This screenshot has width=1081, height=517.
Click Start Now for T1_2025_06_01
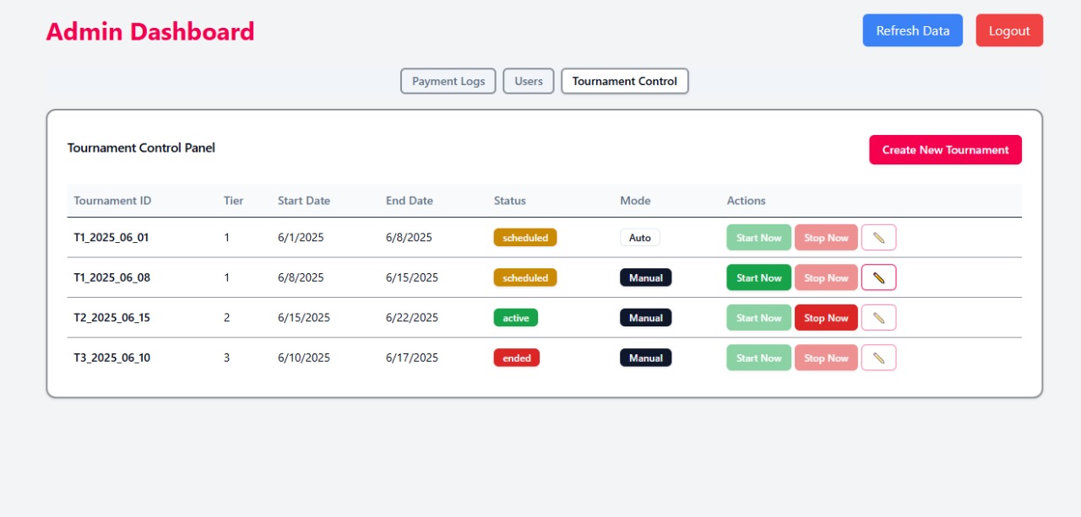[x=759, y=238]
